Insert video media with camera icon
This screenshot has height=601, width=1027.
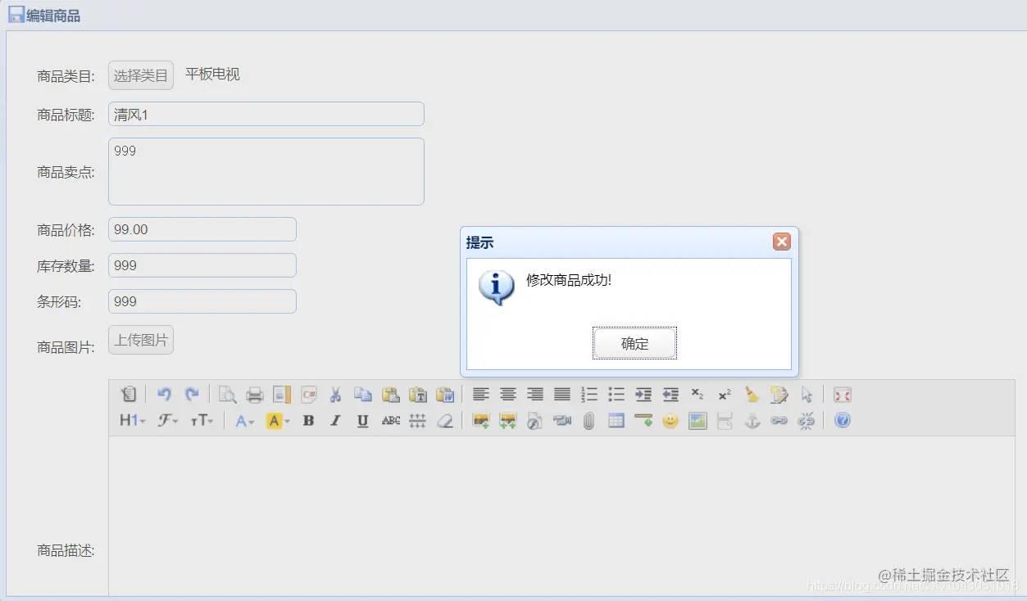tap(562, 421)
